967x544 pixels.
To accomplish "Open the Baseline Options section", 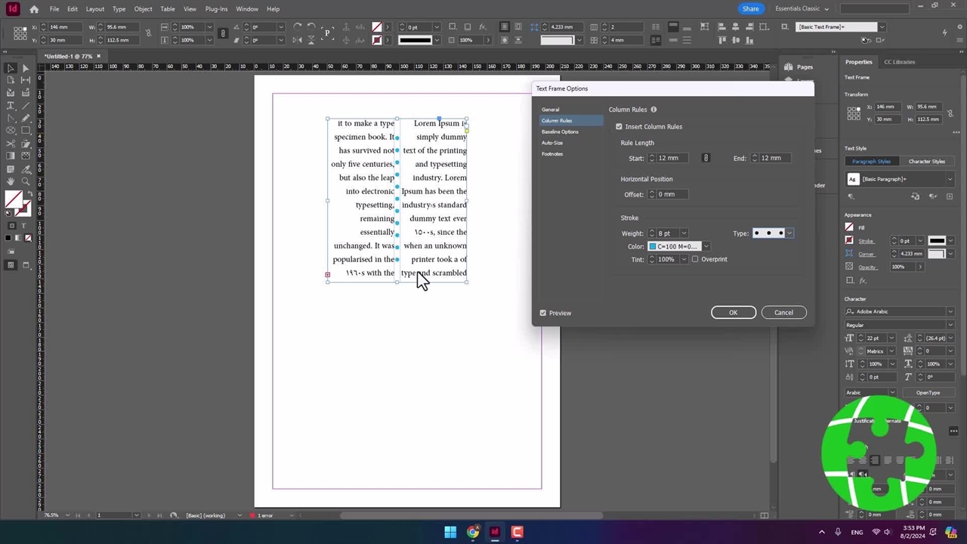I will coord(560,131).
